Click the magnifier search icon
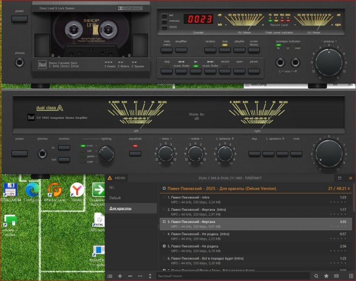Viewport: 356px width, 281px height. (316, 276)
